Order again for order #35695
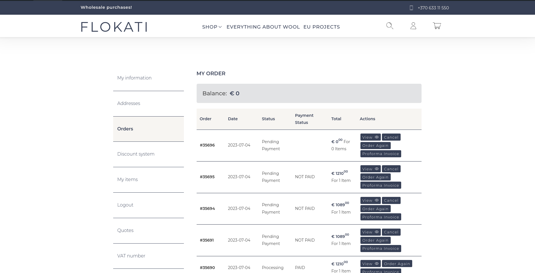Screen dimensions: 535x273 [x=375, y=177]
